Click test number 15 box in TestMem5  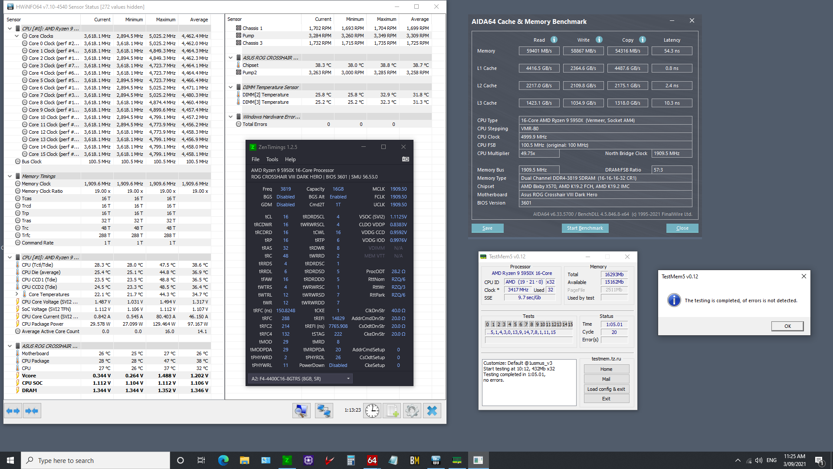(x=571, y=324)
